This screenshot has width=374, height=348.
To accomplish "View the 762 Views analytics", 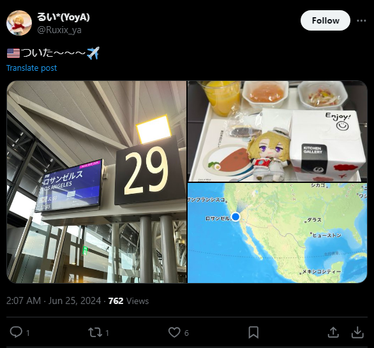I will coord(128,301).
